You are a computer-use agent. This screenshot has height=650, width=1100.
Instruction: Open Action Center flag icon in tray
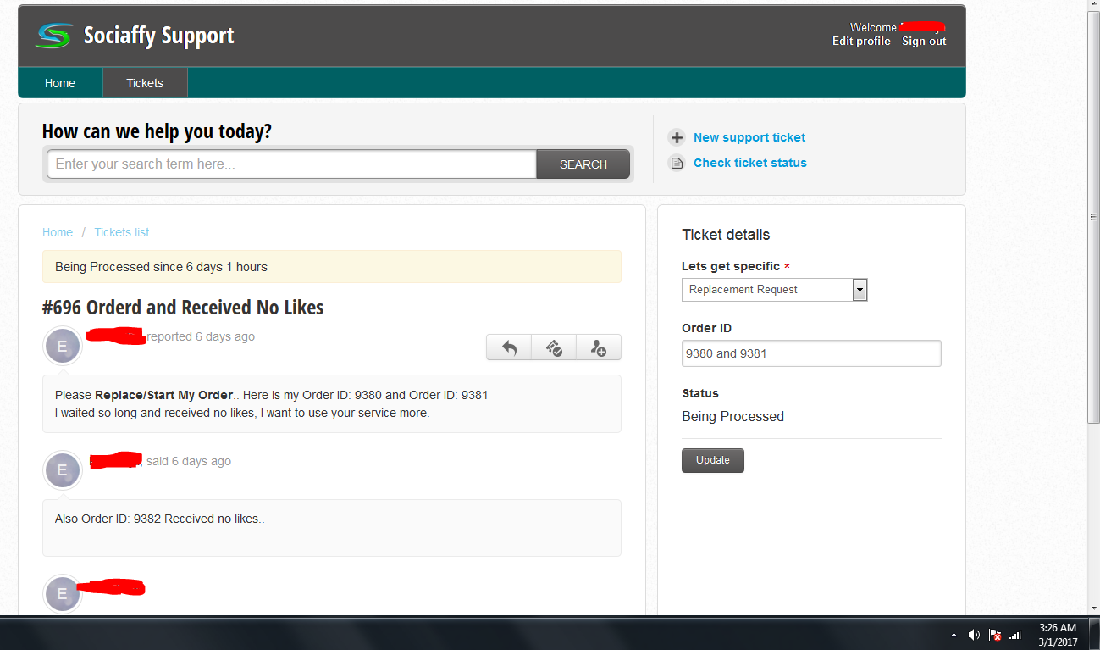(x=995, y=635)
